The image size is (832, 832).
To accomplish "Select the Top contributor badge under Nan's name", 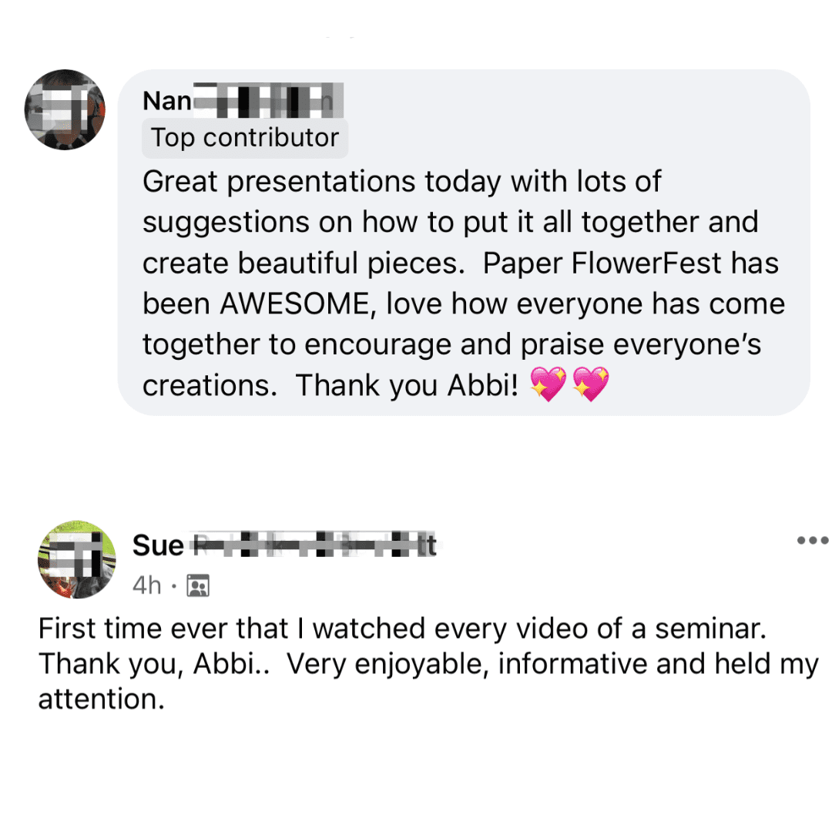I will coord(244,137).
